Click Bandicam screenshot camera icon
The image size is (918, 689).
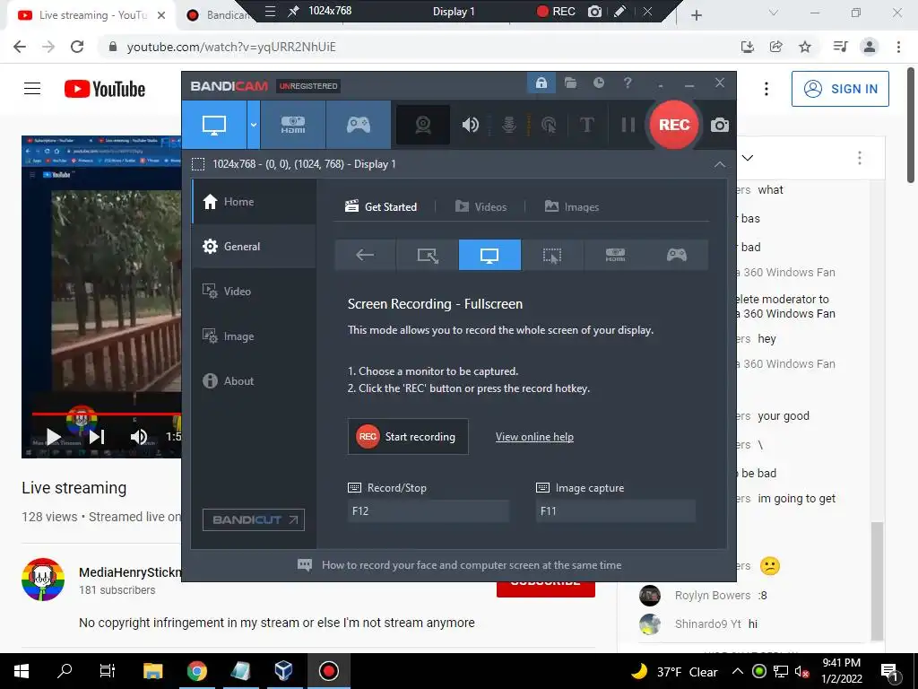(720, 125)
